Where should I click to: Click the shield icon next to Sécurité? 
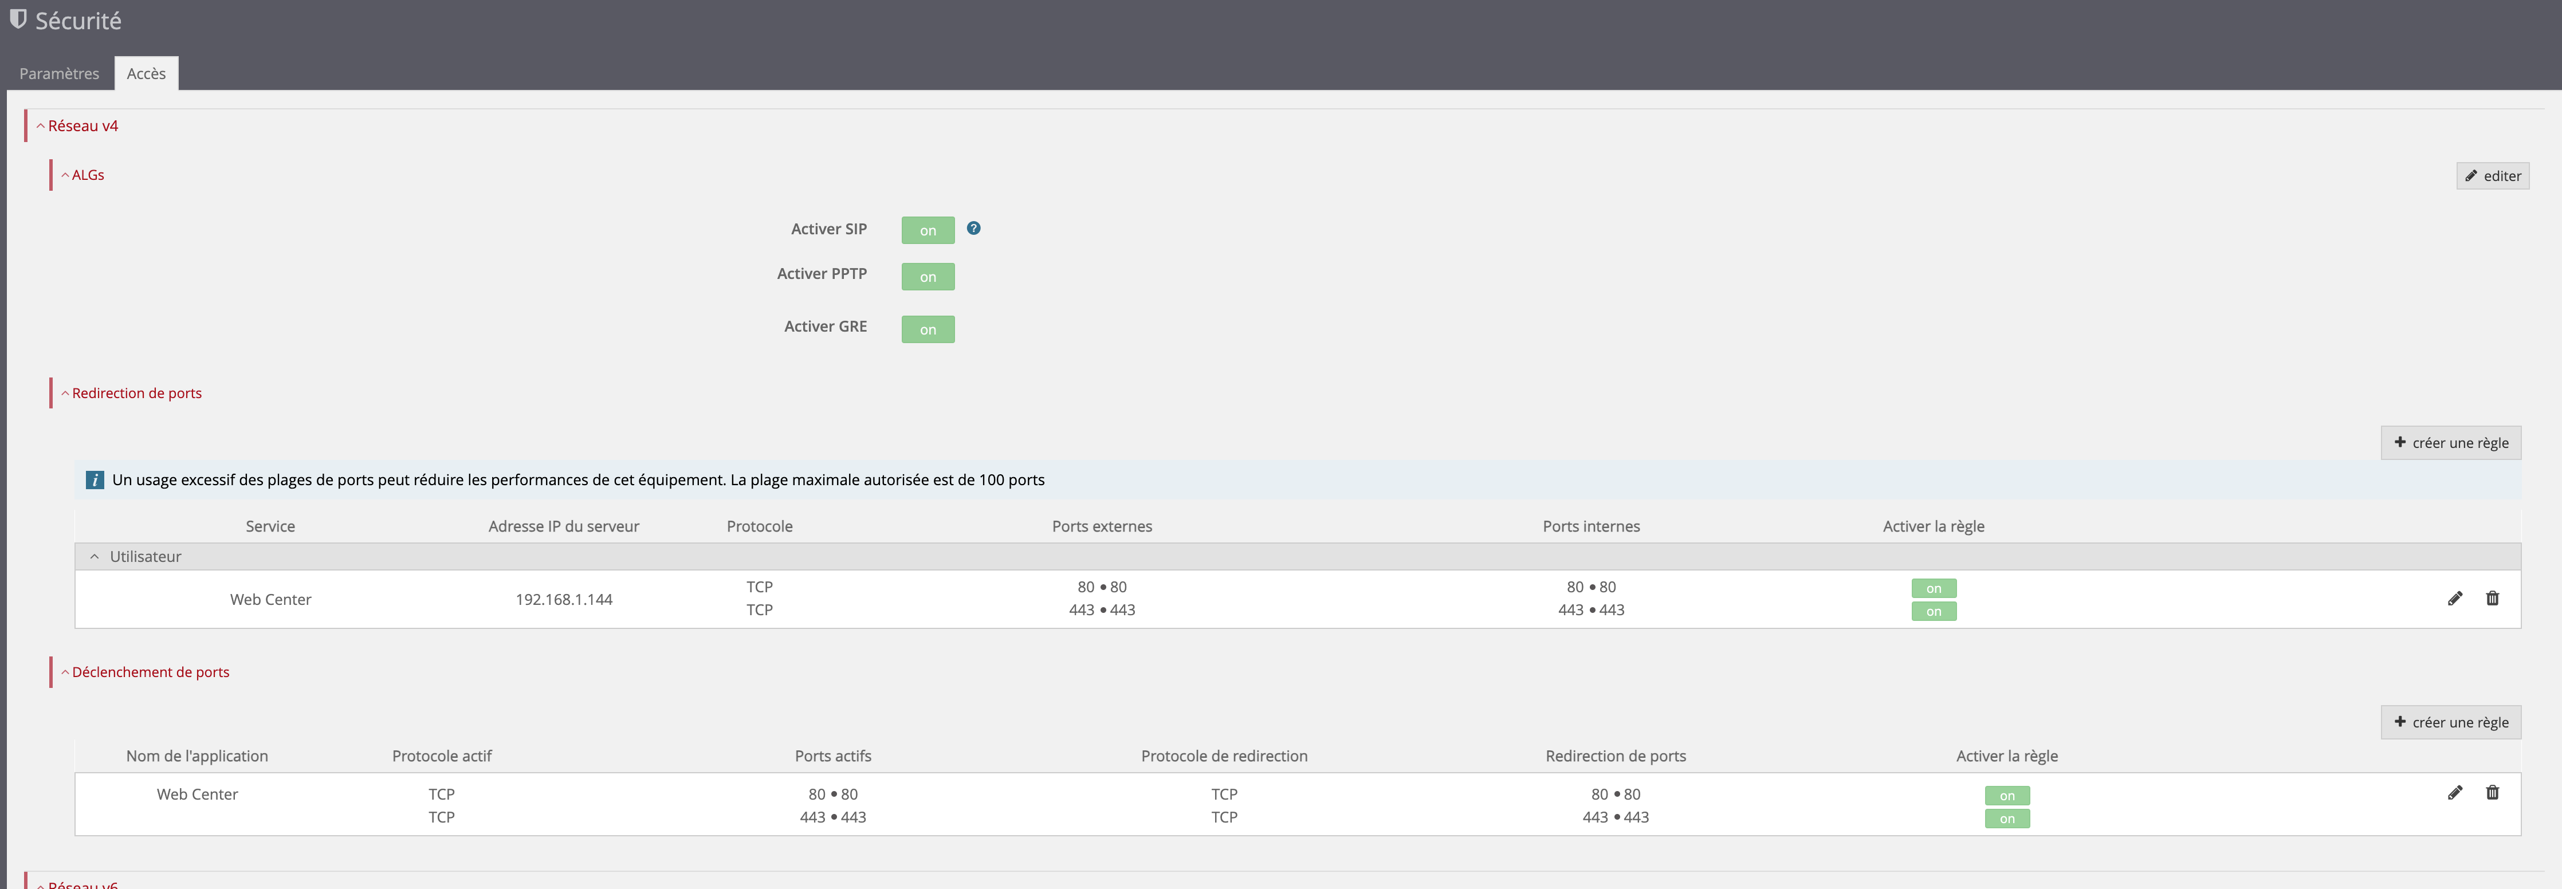click(x=18, y=19)
